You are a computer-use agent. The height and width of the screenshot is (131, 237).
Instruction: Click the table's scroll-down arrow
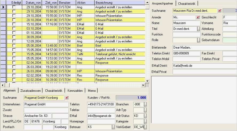[147, 81]
